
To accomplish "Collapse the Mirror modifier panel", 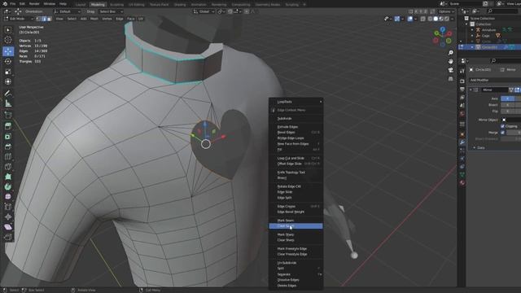I will pyautogui.click(x=471, y=90).
